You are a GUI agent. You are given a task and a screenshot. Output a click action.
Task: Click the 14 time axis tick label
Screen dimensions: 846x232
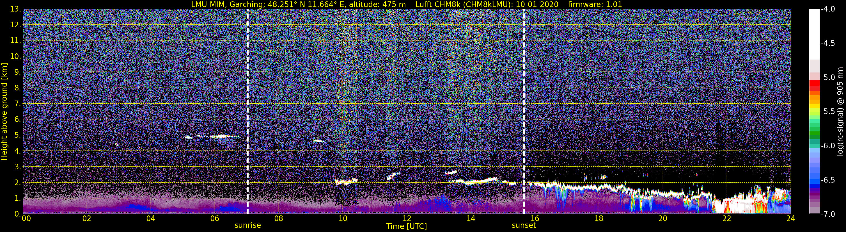(471, 219)
